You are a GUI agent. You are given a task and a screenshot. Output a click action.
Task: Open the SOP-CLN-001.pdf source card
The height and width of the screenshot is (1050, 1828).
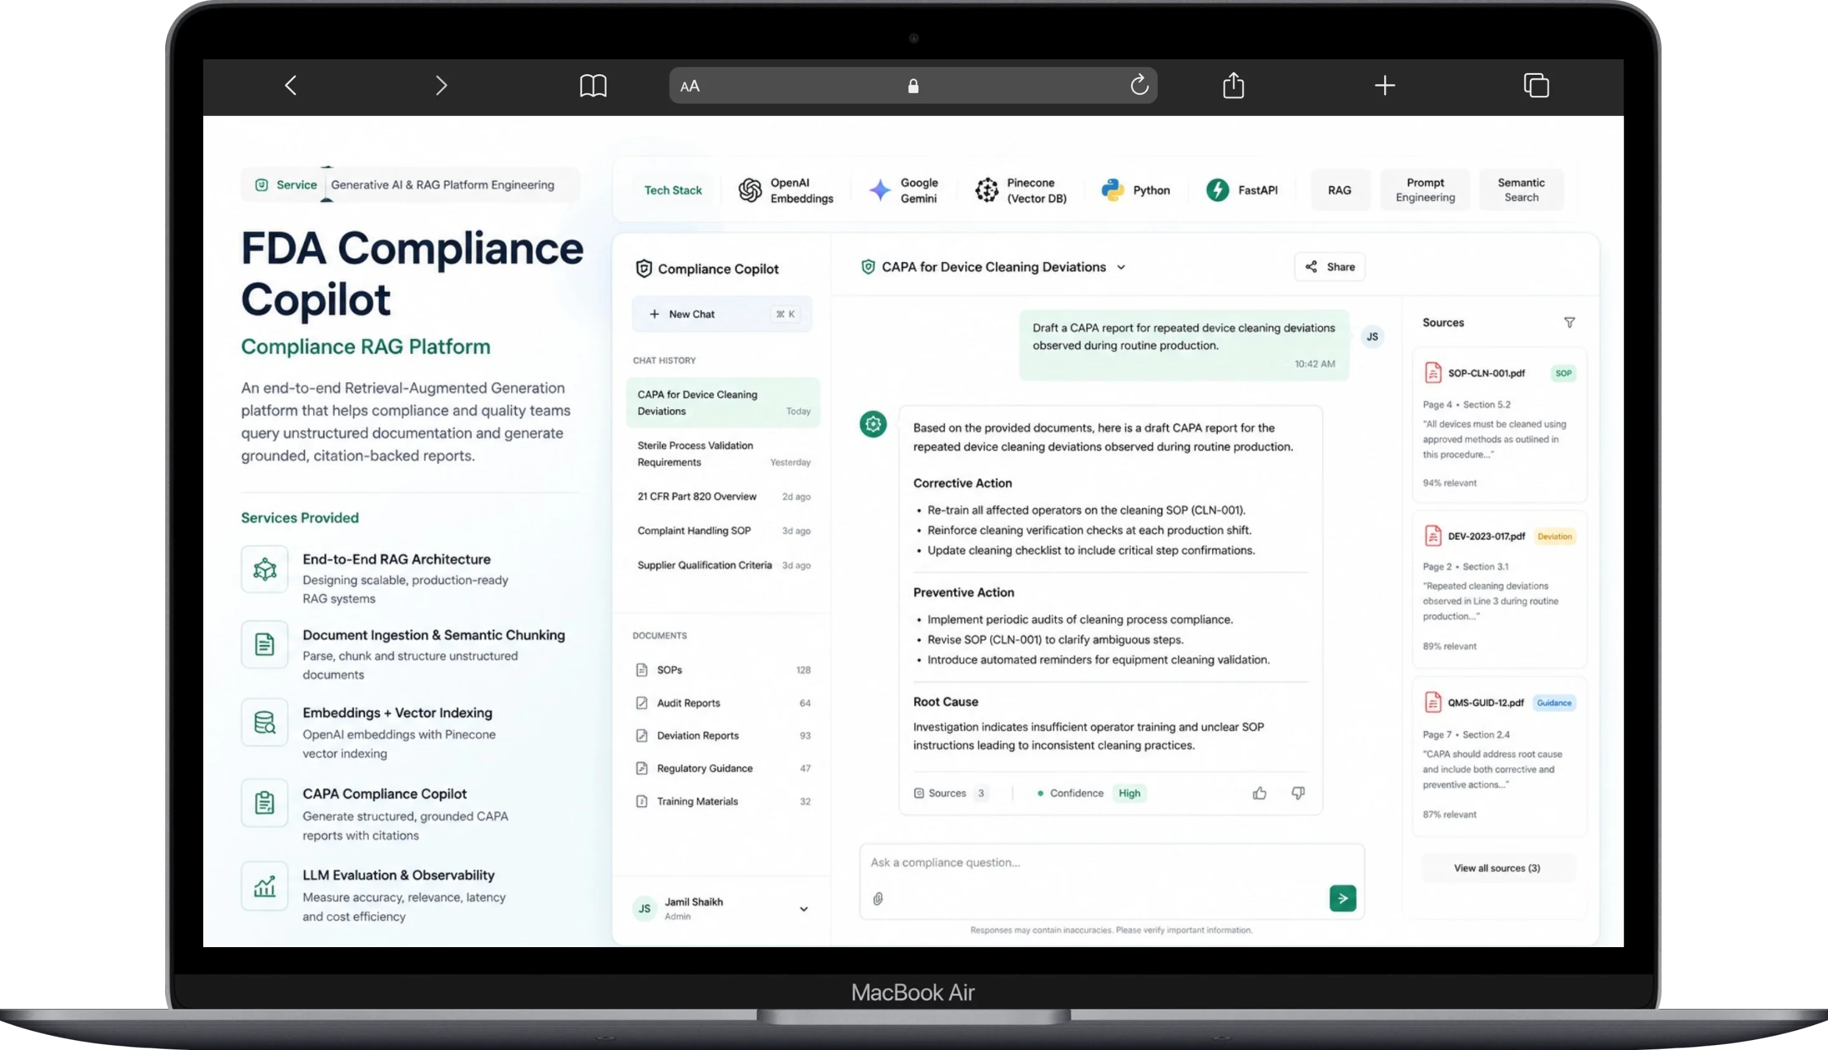click(x=1499, y=425)
